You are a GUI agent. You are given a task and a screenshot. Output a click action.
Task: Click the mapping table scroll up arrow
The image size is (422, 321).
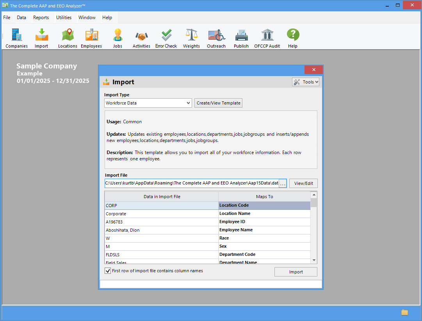pos(314,194)
